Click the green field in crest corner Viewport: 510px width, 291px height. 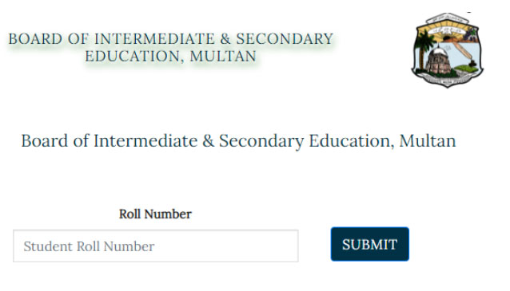[466, 69]
